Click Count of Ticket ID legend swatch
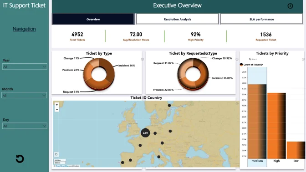 (241, 65)
